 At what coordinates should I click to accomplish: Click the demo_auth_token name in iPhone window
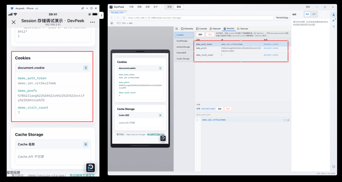(x=32, y=78)
